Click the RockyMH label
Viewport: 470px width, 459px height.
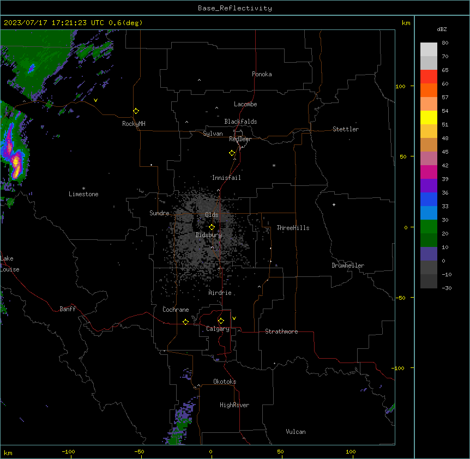[x=134, y=124]
